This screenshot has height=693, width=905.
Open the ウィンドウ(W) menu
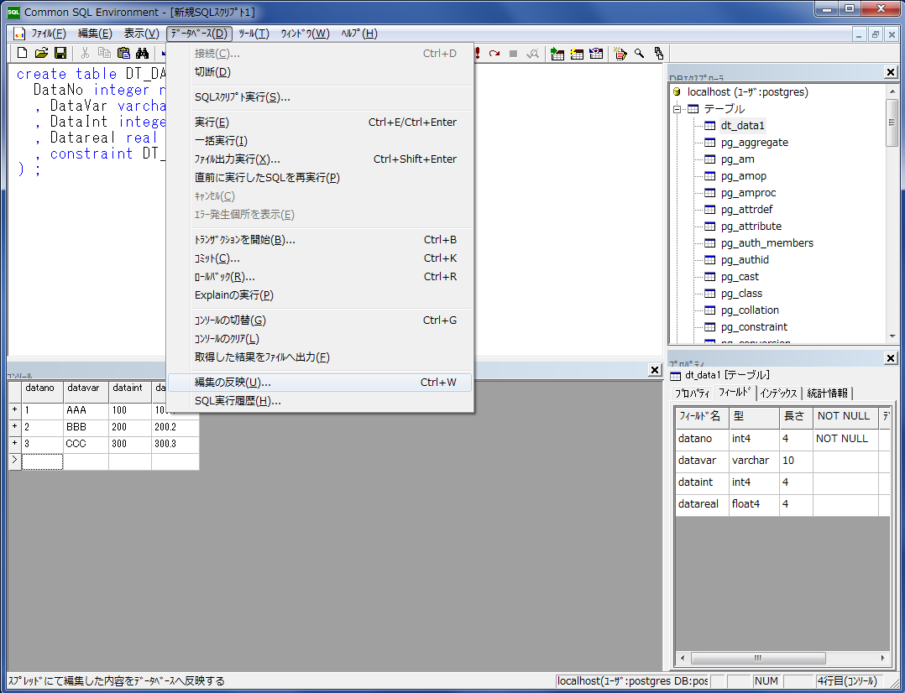(x=306, y=34)
